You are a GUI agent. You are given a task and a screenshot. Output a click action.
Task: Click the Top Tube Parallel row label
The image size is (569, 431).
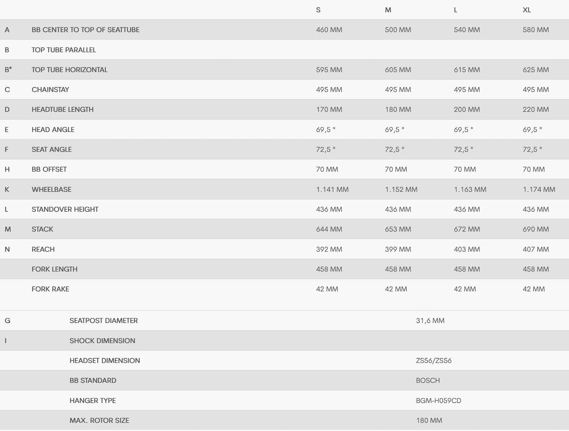64,50
